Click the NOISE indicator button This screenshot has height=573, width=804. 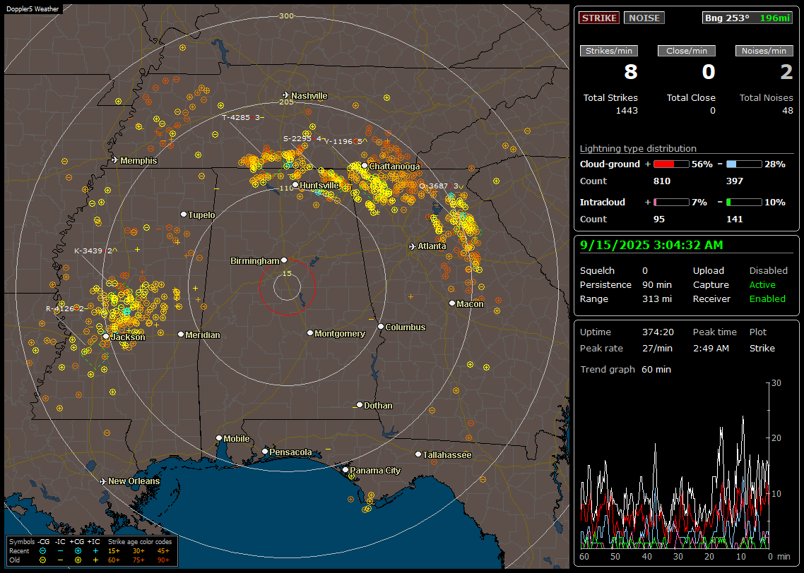(644, 18)
